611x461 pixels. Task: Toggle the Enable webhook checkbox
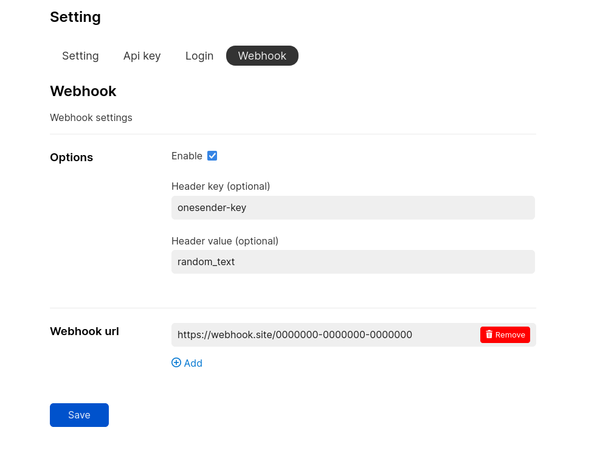coord(212,156)
